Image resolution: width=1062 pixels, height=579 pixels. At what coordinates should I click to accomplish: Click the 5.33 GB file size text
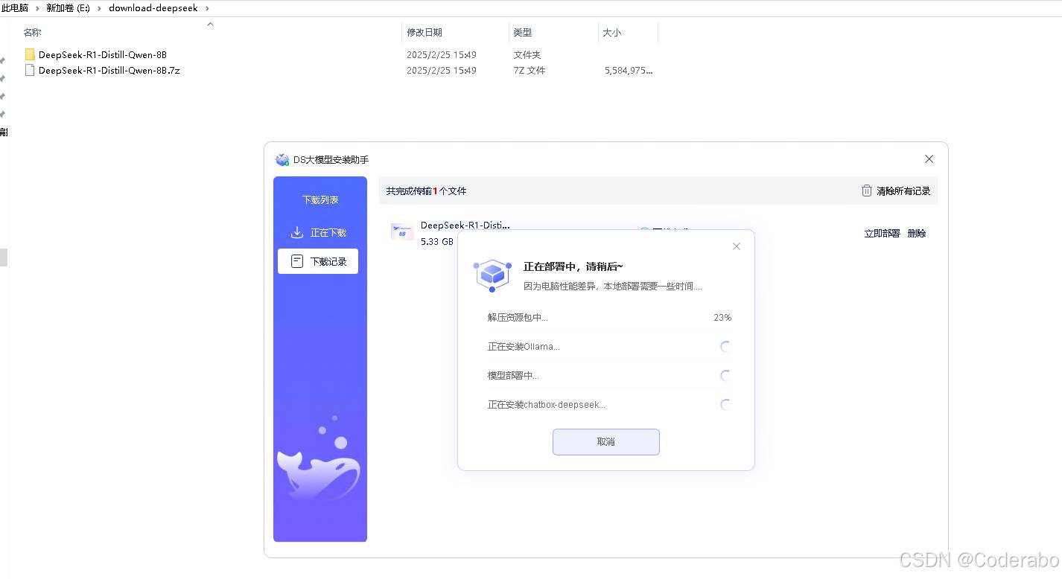(437, 242)
